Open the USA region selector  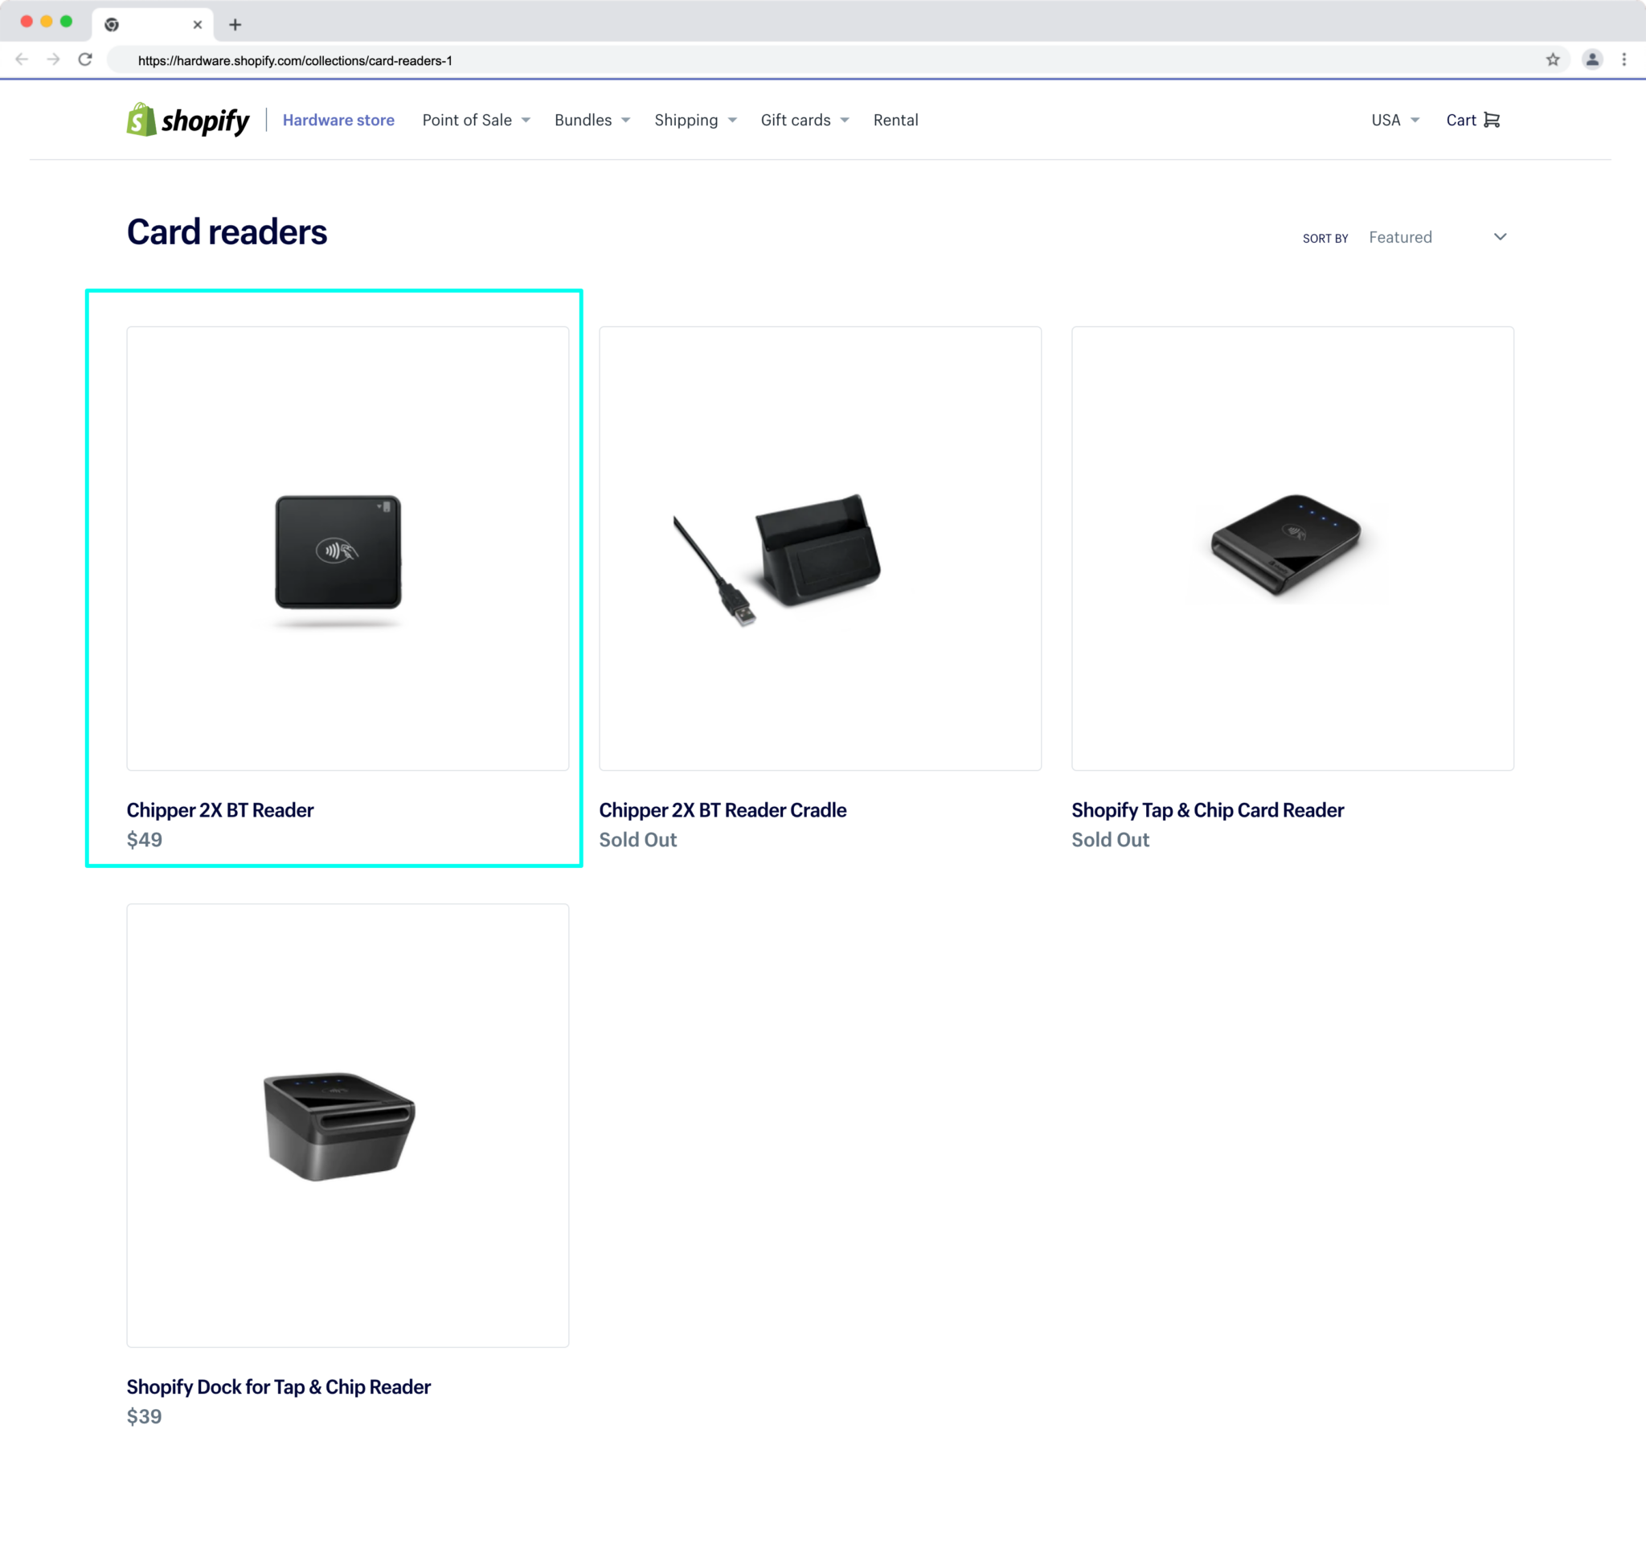pyautogui.click(x=1394, y=120)
